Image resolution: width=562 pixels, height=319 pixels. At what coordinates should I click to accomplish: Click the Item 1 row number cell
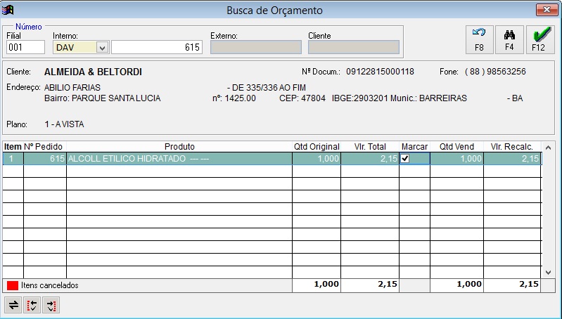[x=13, y=159]
